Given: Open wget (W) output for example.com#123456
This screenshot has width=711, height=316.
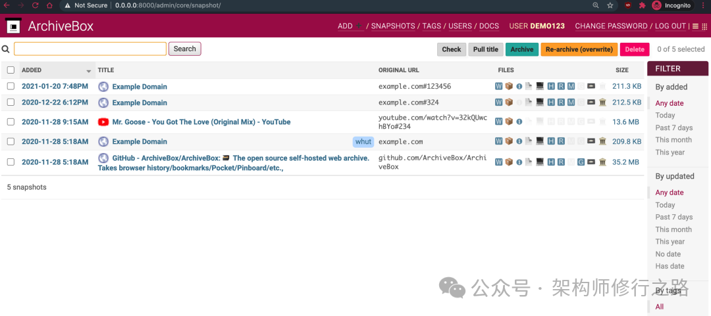Looking at the screenshot, I should click(498, 87).
